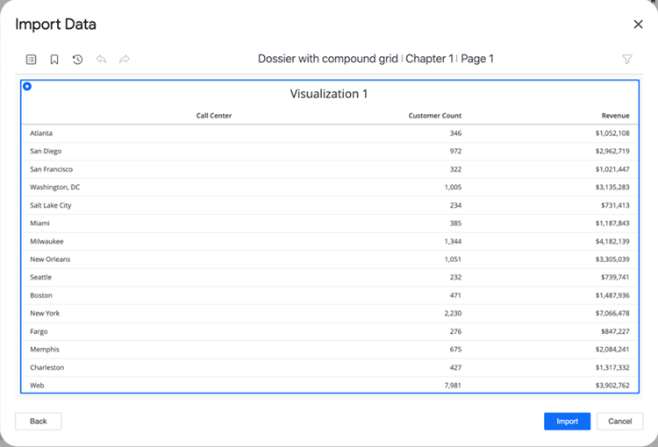Screen dimensions: 658x447
Task: Go Back to previous step
Action: tap(39, 422)
